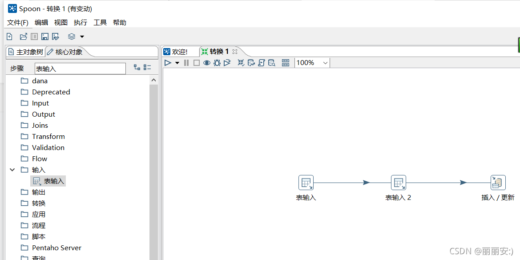520x260 pixels.
Task: Open the 100% zoom dropdown
Action: pos(312,62)
